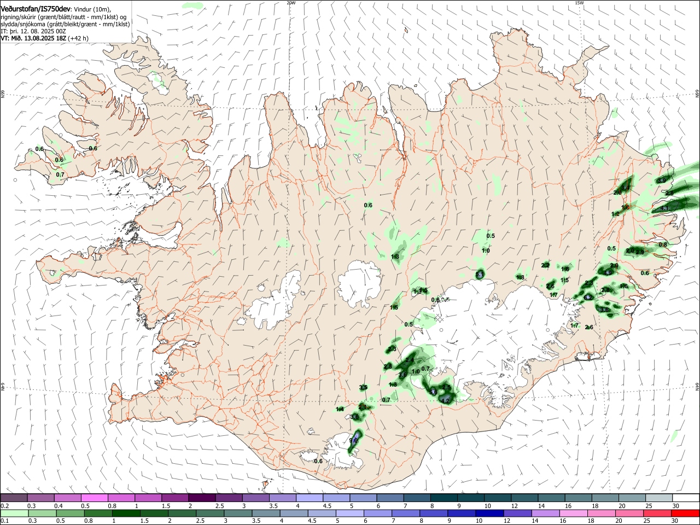Pick the pink 20 swatch in rain scale
This screenshot has width=700, height=525.
[628, 513]
